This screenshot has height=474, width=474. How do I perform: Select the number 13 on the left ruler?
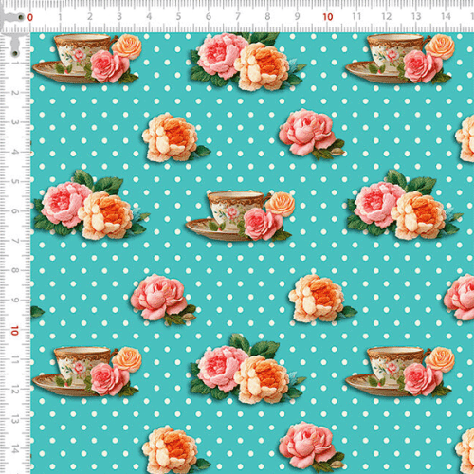pos(15,420)
